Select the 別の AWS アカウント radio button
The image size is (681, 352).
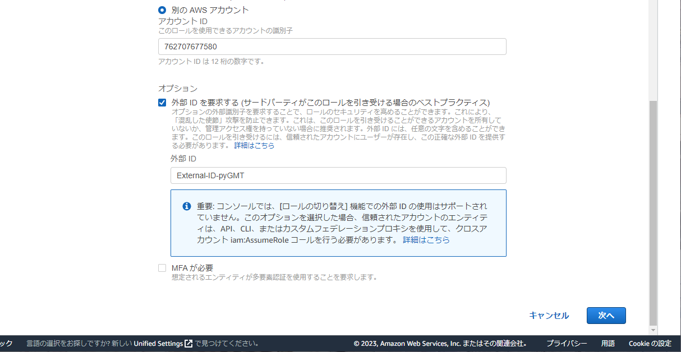click(162, 10)
